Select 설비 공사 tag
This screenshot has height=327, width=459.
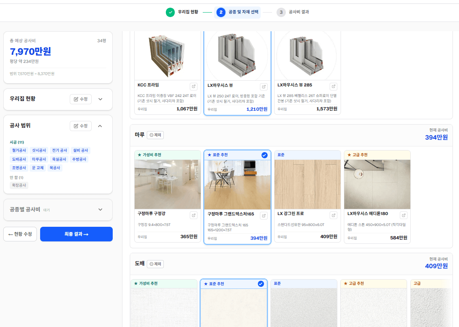(81, 151)
